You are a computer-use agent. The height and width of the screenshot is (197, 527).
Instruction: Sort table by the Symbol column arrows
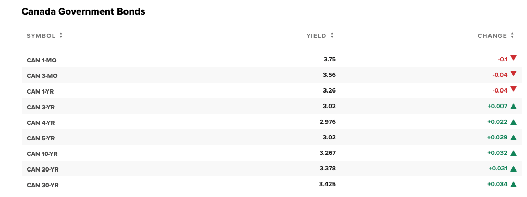(61, 35)
